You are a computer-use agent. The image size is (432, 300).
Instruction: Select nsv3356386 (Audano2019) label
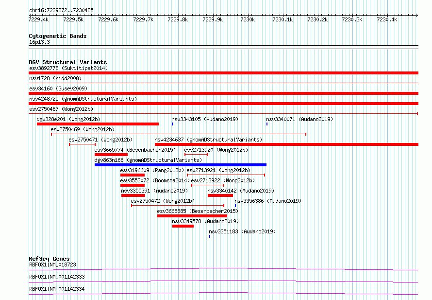click(x=268, y=201)
